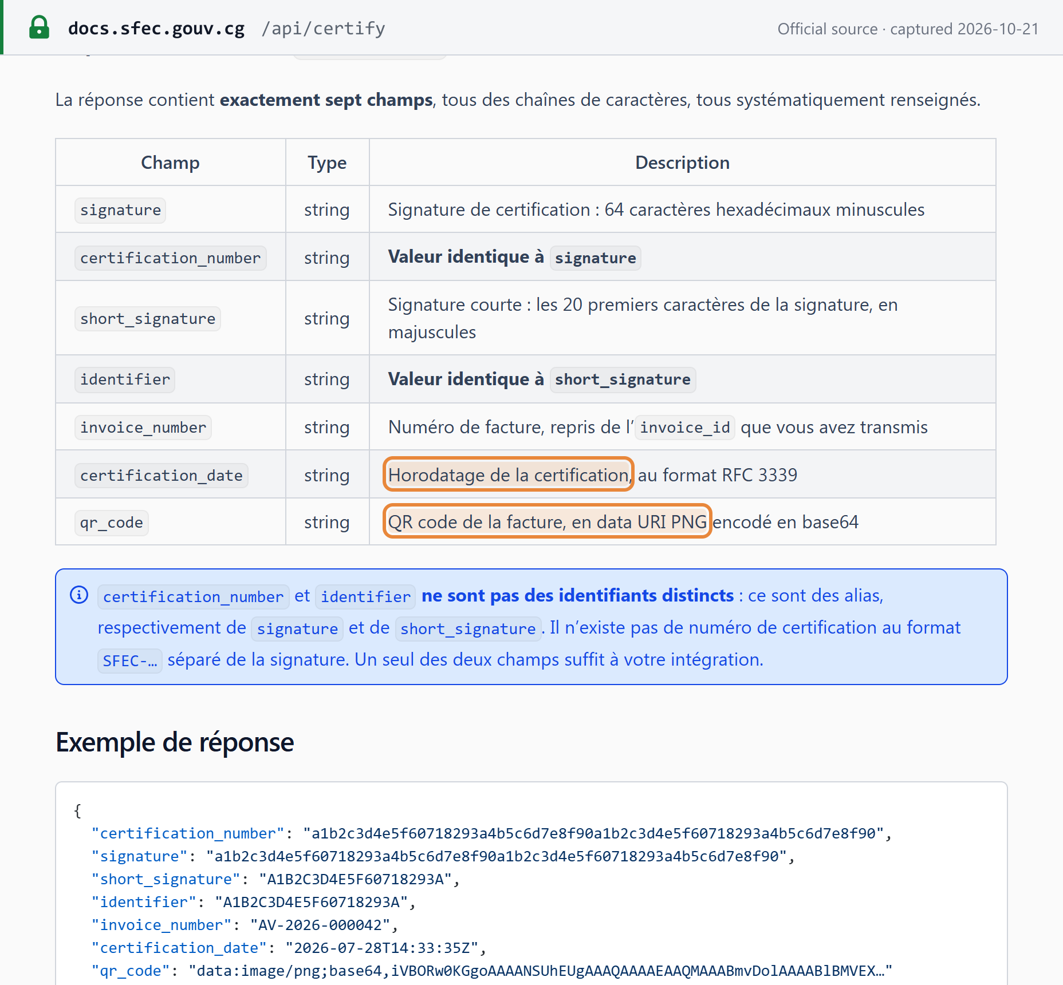Click the docs.sfec.gouv.cg domain text

156,28
